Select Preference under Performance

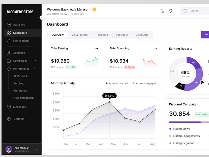20,91
